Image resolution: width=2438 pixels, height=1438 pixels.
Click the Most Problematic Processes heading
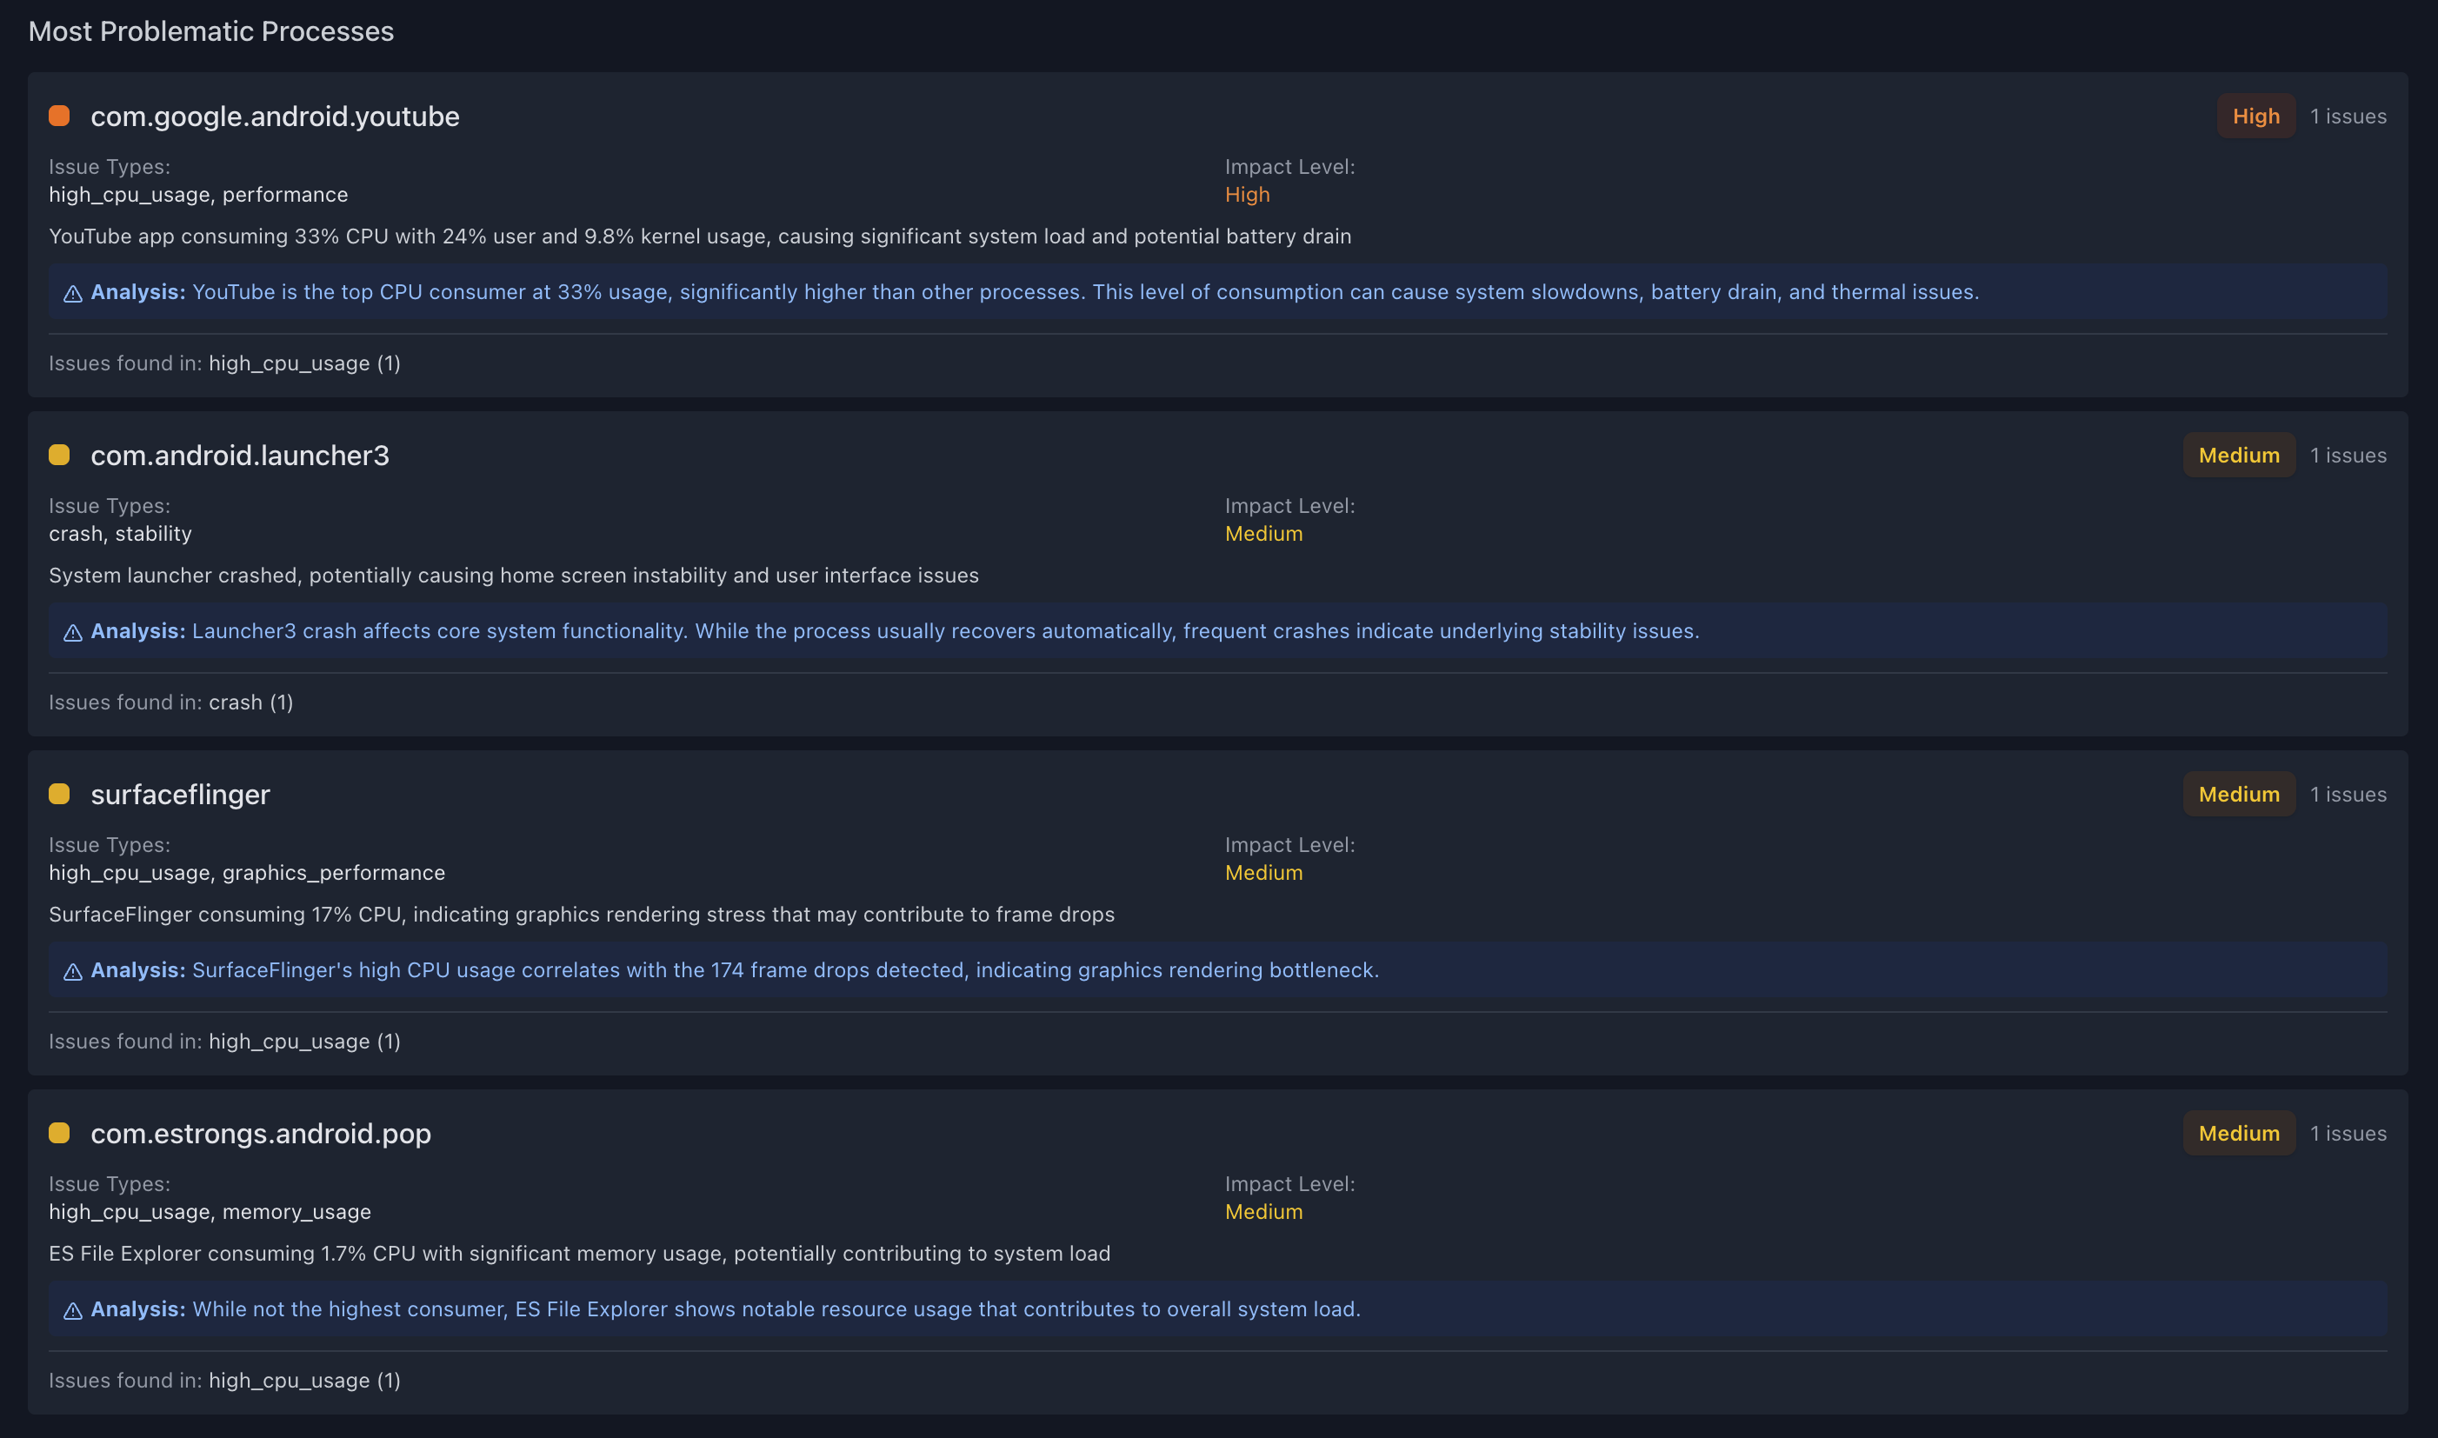click(x=211, y=31)
